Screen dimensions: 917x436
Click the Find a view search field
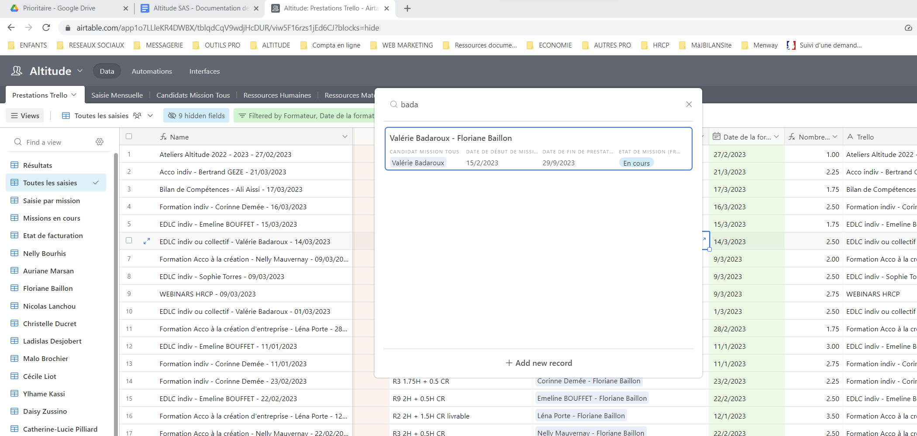coord(52,142)
